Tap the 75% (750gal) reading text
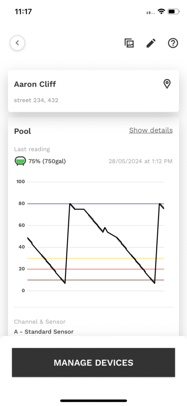This screenshot has width=187, height=406. pyautogui.click(x=47, y=161)
